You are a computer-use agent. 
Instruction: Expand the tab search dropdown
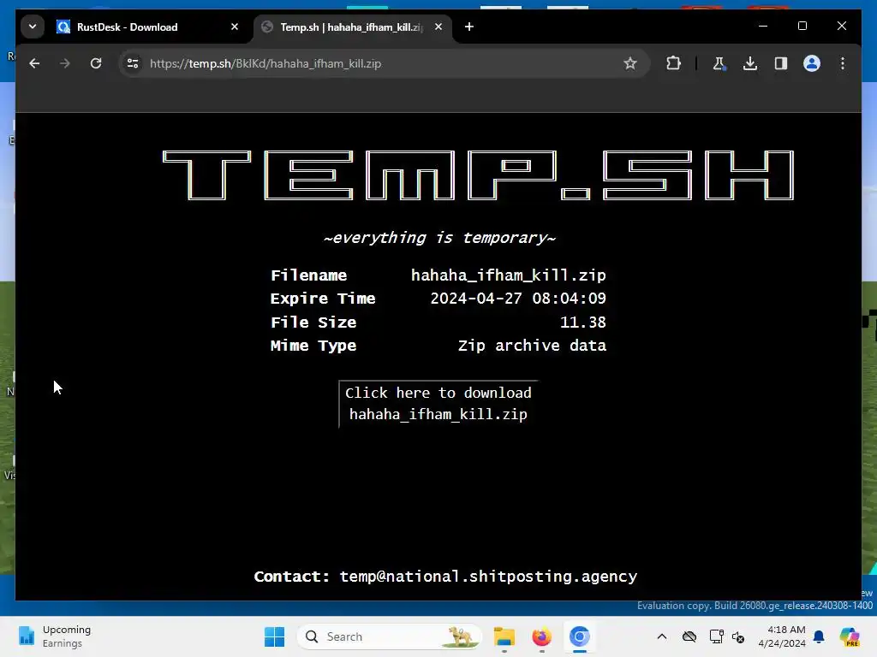pos(33,27)
